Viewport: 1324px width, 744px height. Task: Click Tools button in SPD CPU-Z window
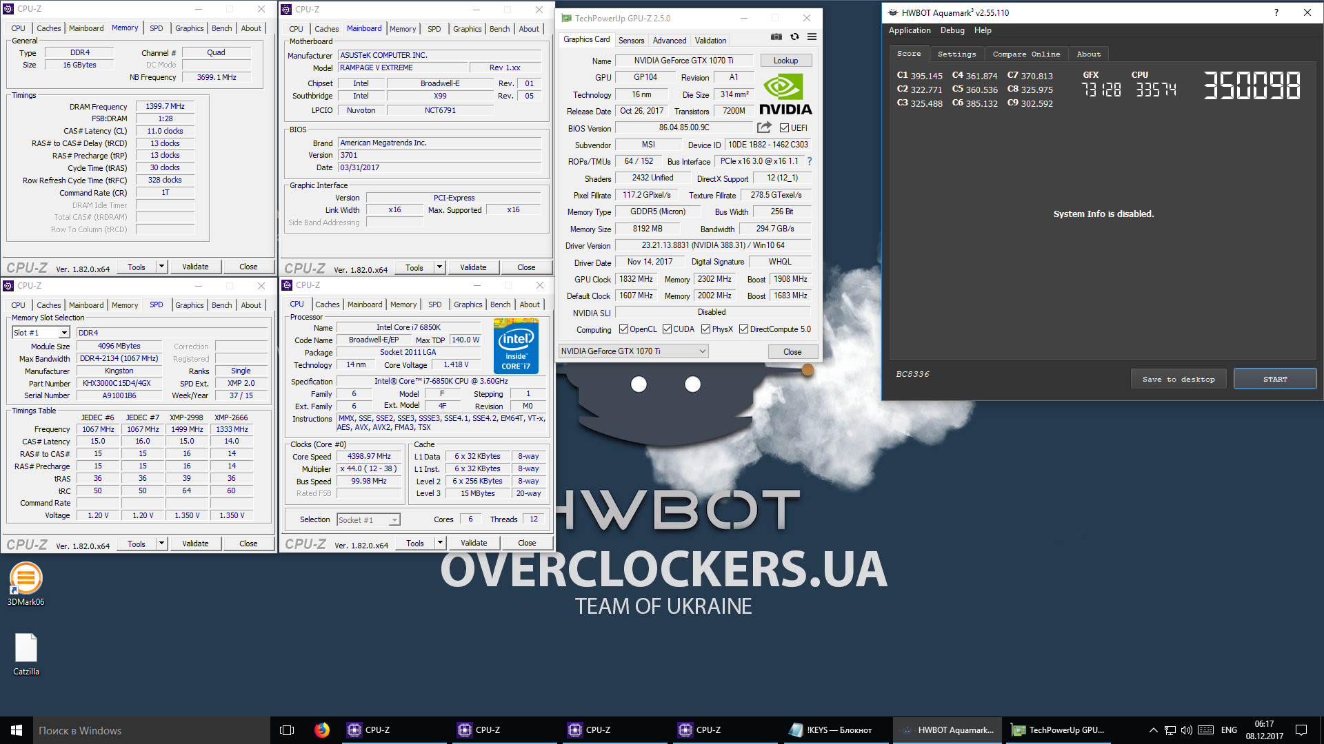[x=137, y=544]
